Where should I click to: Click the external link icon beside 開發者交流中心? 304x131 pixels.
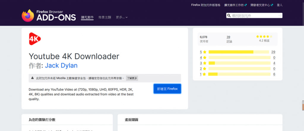point(272,5)
